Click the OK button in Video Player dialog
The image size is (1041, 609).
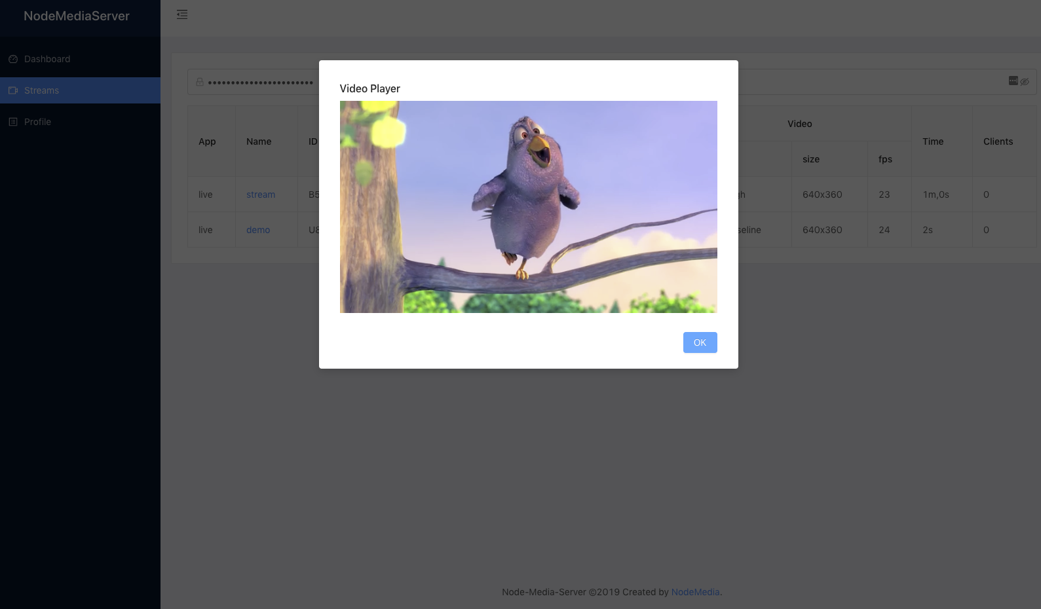[x=700, y=342]
